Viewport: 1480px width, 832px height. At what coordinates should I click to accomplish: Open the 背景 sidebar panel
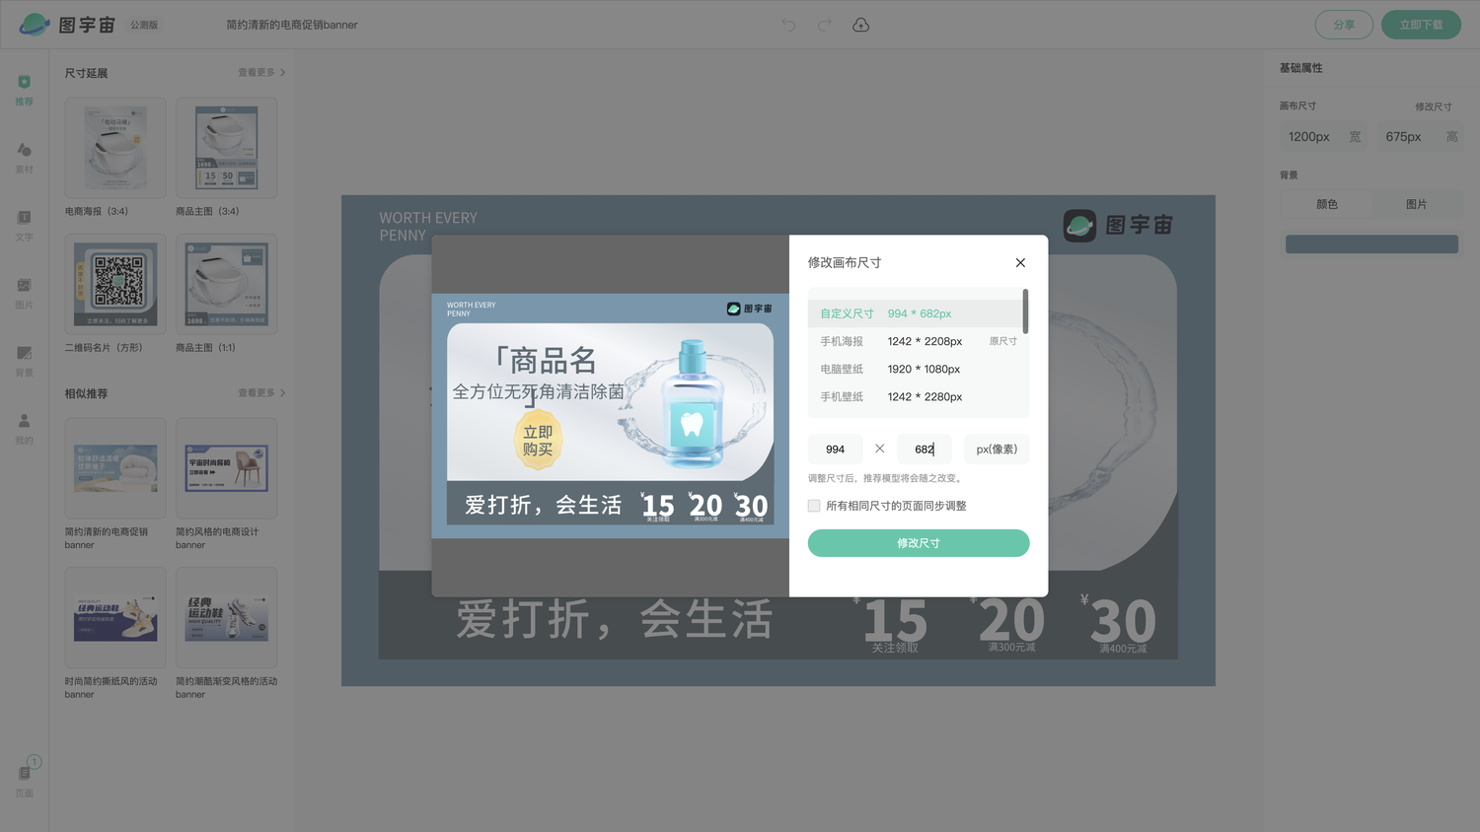[24, 362]
